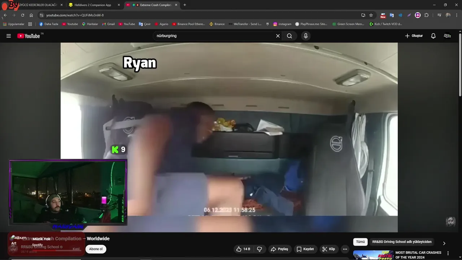The image size is (462, 260).
Task: Run search with the magnifier button
Action: click(289, 36)
